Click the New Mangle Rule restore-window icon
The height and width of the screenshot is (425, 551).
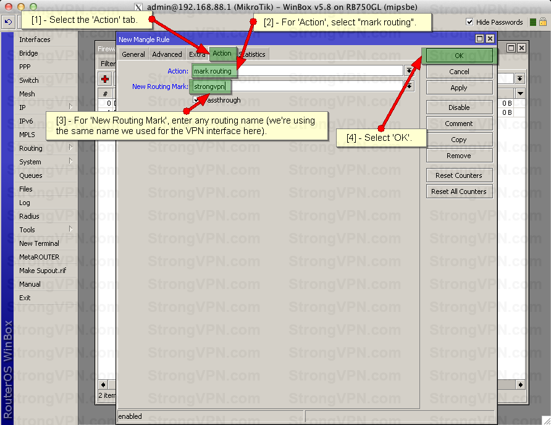(479, 39)
